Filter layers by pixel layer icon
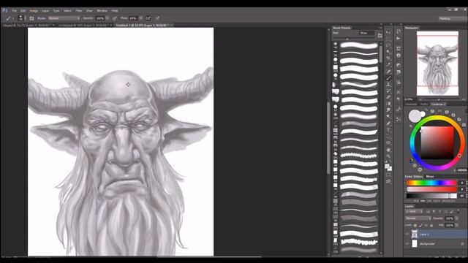This screenshot has height=263, width=468. (428, 211)
